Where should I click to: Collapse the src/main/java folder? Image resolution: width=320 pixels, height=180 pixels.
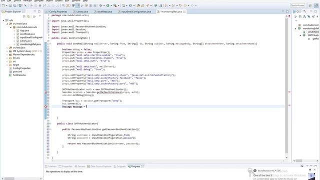tap(7, 23)
